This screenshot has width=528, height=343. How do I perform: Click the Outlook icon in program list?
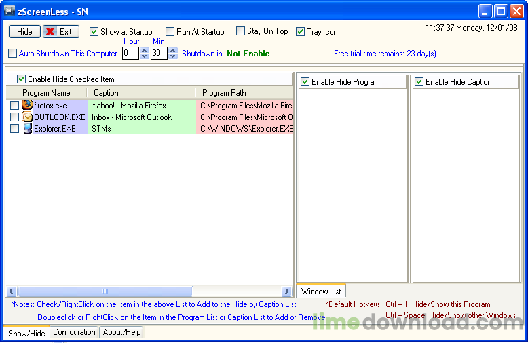(x=27, y=117)
